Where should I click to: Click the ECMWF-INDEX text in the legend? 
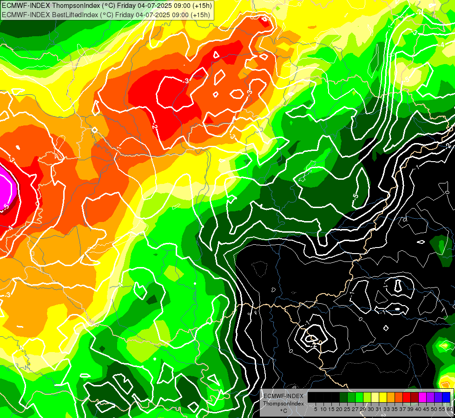pos(284,396)
